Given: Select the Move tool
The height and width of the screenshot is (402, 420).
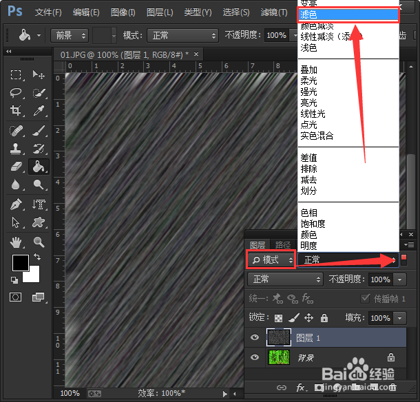Looking at the screenshot, I should click(x=39, y=75).
